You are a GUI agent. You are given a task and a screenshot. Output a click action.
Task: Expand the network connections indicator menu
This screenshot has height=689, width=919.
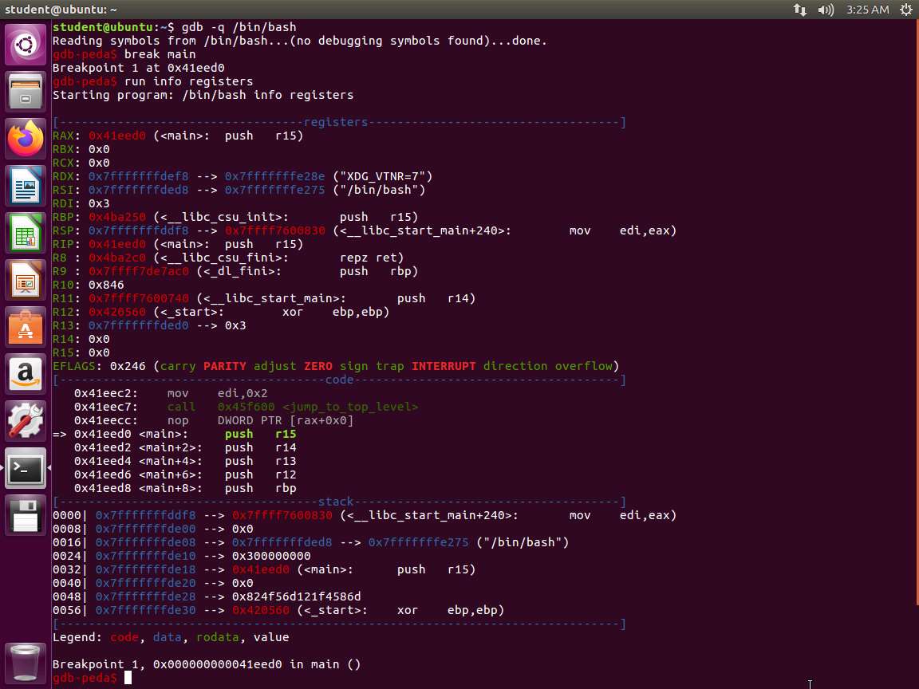[x=799, y=10]
